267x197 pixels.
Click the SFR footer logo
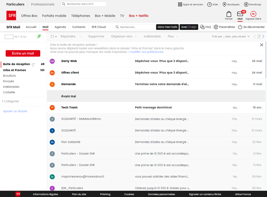point(18,194)
